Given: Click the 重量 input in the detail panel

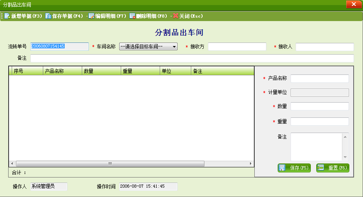Looking at the screenshot, I should [x=320, y=121].
